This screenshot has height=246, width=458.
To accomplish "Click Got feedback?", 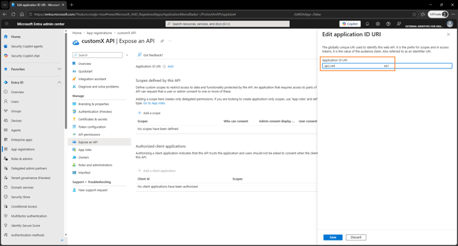I will click(x=150, y=55).
